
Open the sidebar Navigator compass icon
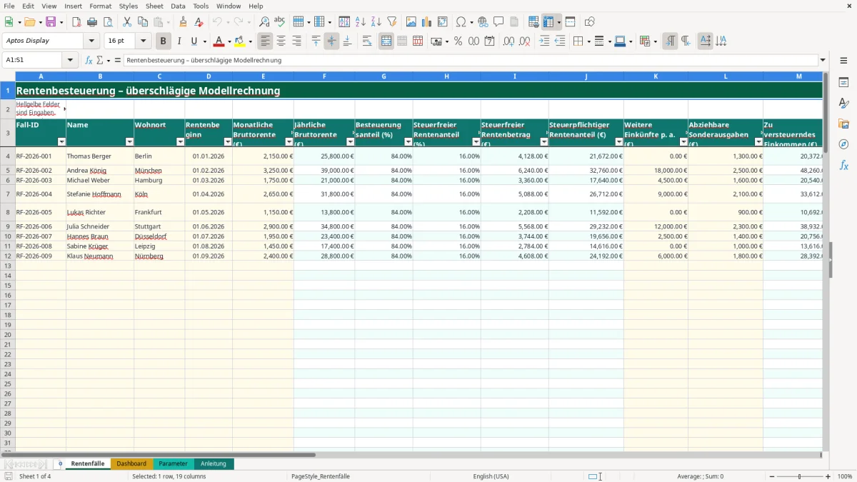843,144
